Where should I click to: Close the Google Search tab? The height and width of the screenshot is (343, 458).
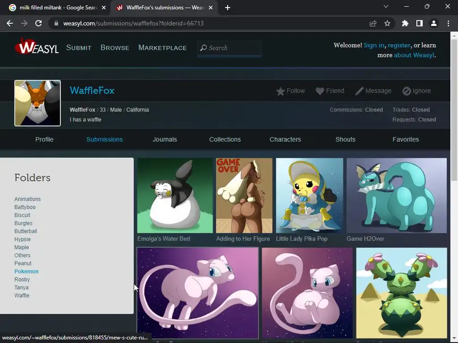[104, 8]
